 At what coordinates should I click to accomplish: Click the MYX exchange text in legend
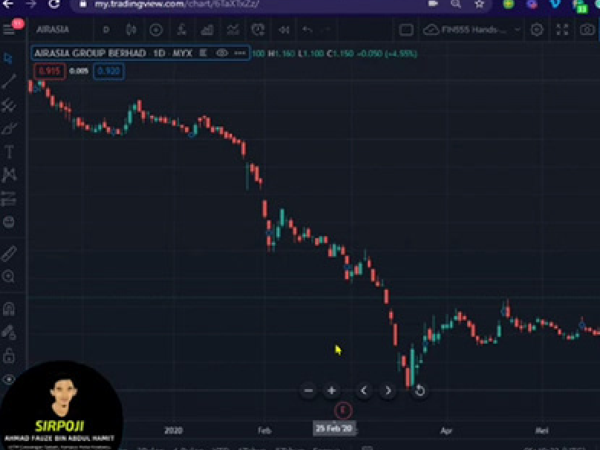183,53
